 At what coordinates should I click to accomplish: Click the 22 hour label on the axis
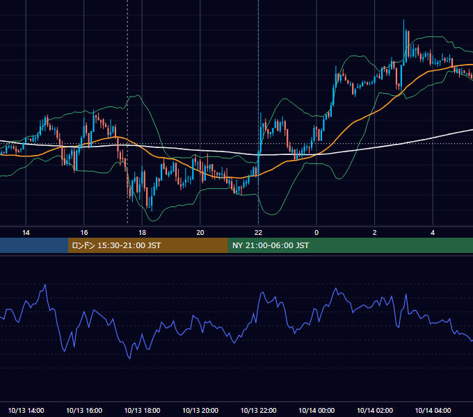(258, 233)
